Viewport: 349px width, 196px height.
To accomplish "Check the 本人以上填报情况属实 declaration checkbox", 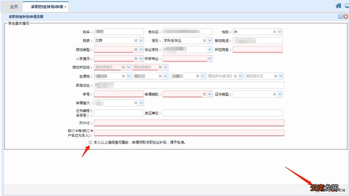I will tap(90, 142).
